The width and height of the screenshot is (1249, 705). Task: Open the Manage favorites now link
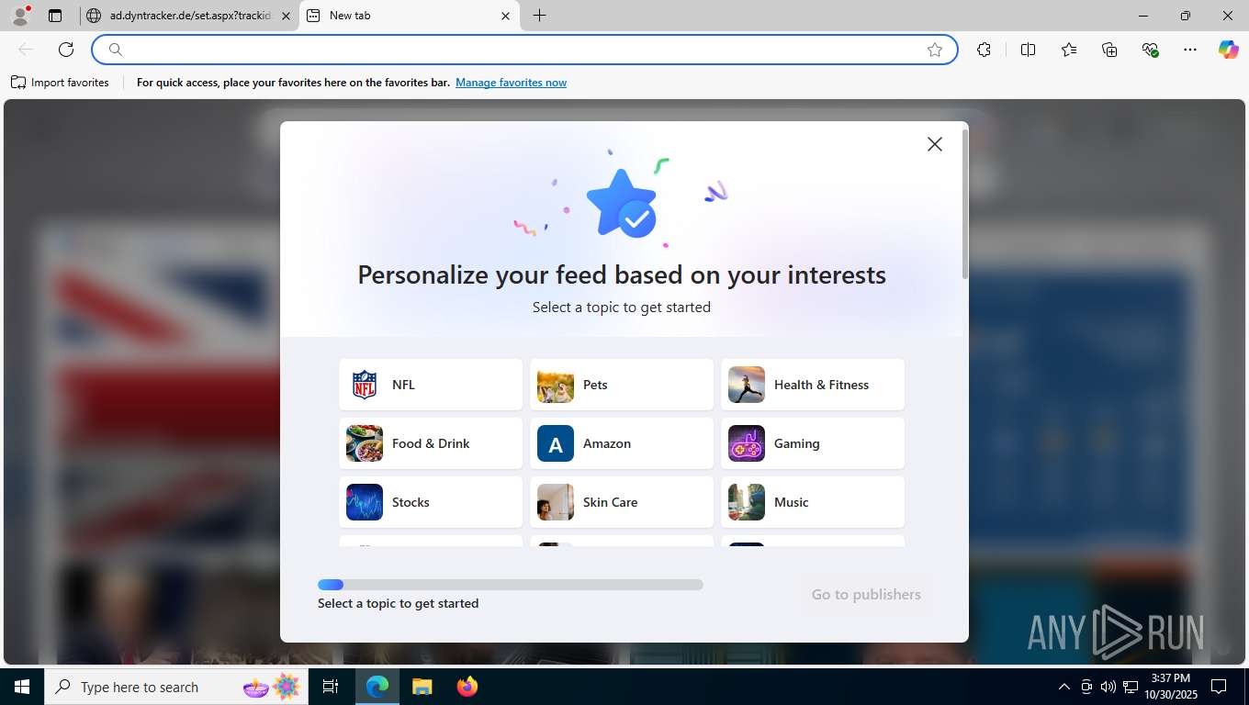click(511, 83)
